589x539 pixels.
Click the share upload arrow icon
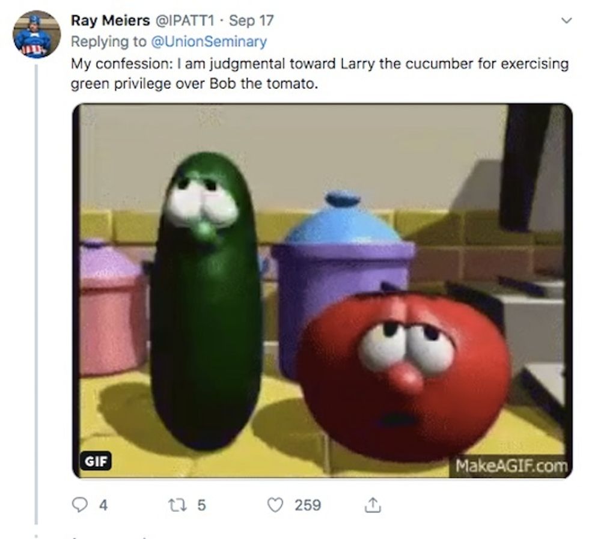coord(373,505)
